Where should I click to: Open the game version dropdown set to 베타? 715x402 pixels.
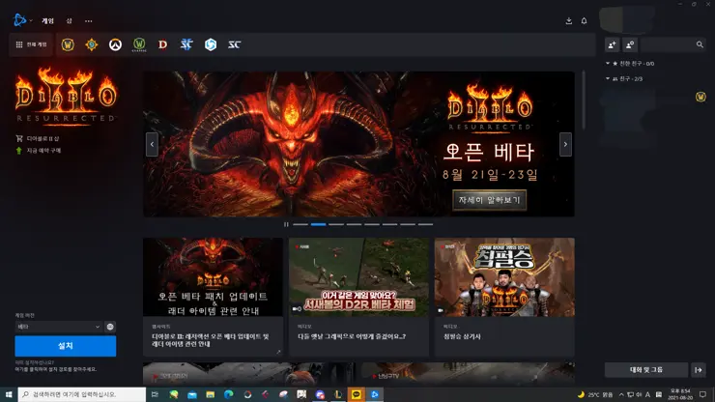pos(58,327)
